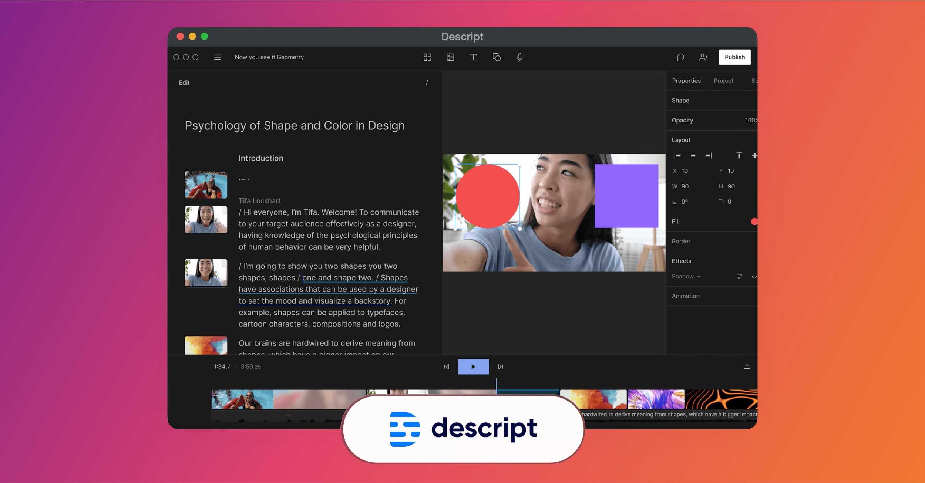Expand the Fill section label

[x=676, y=222]
